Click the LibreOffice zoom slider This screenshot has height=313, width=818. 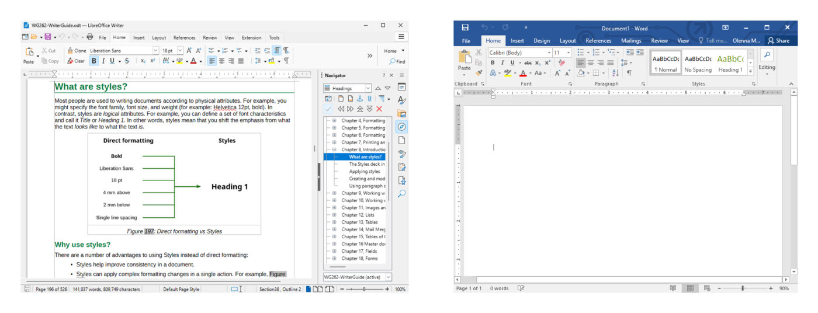point(363,289)
